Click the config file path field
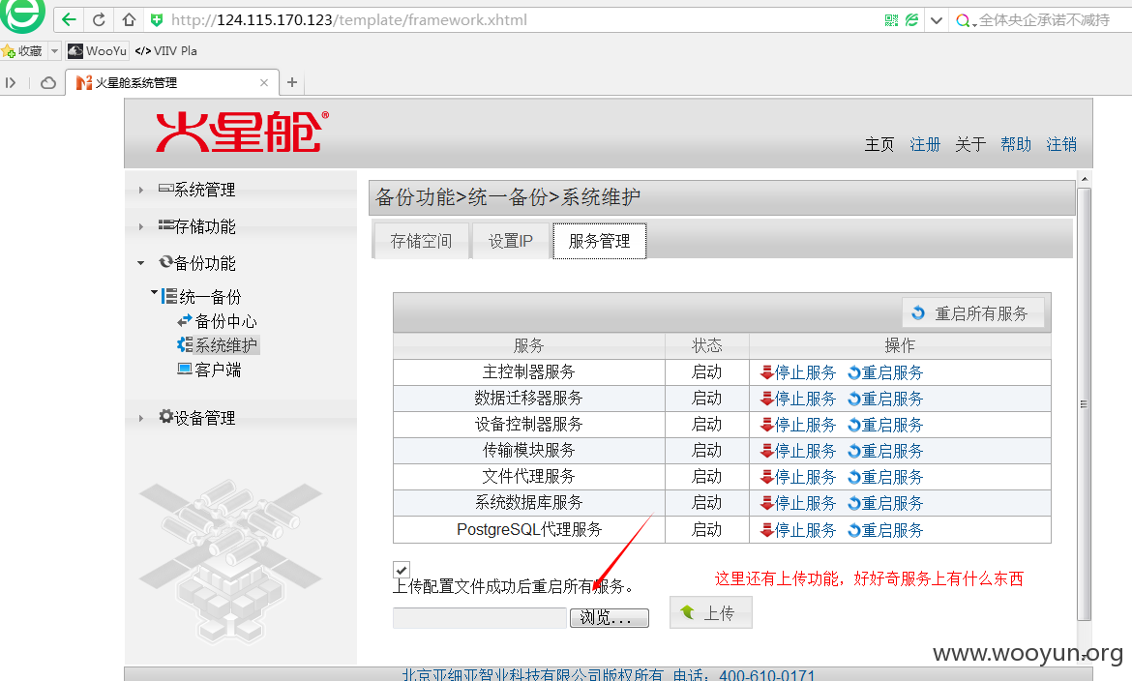 (479, 617)
